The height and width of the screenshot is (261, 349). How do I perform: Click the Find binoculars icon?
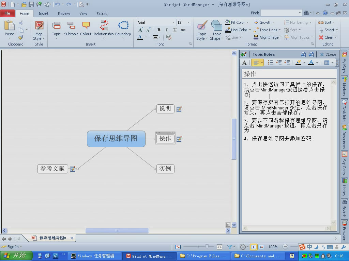[x=306, y=13]
